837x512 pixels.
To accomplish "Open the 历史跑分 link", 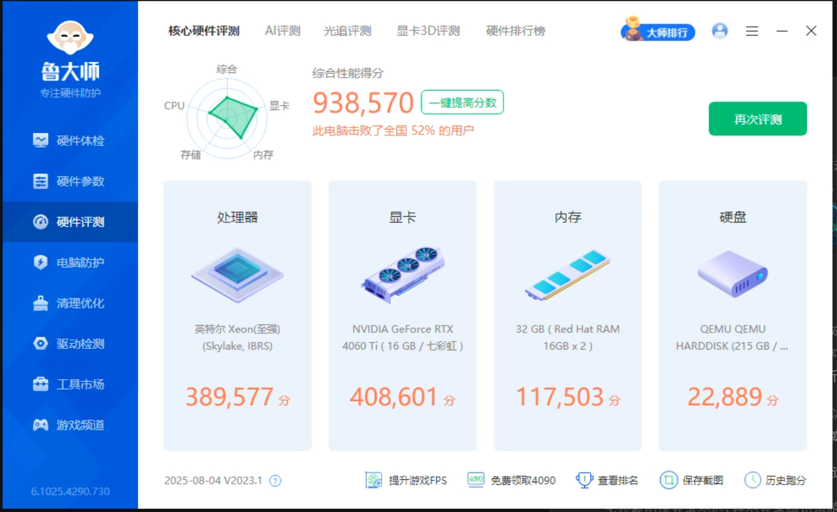I will [x=786, y=480].
